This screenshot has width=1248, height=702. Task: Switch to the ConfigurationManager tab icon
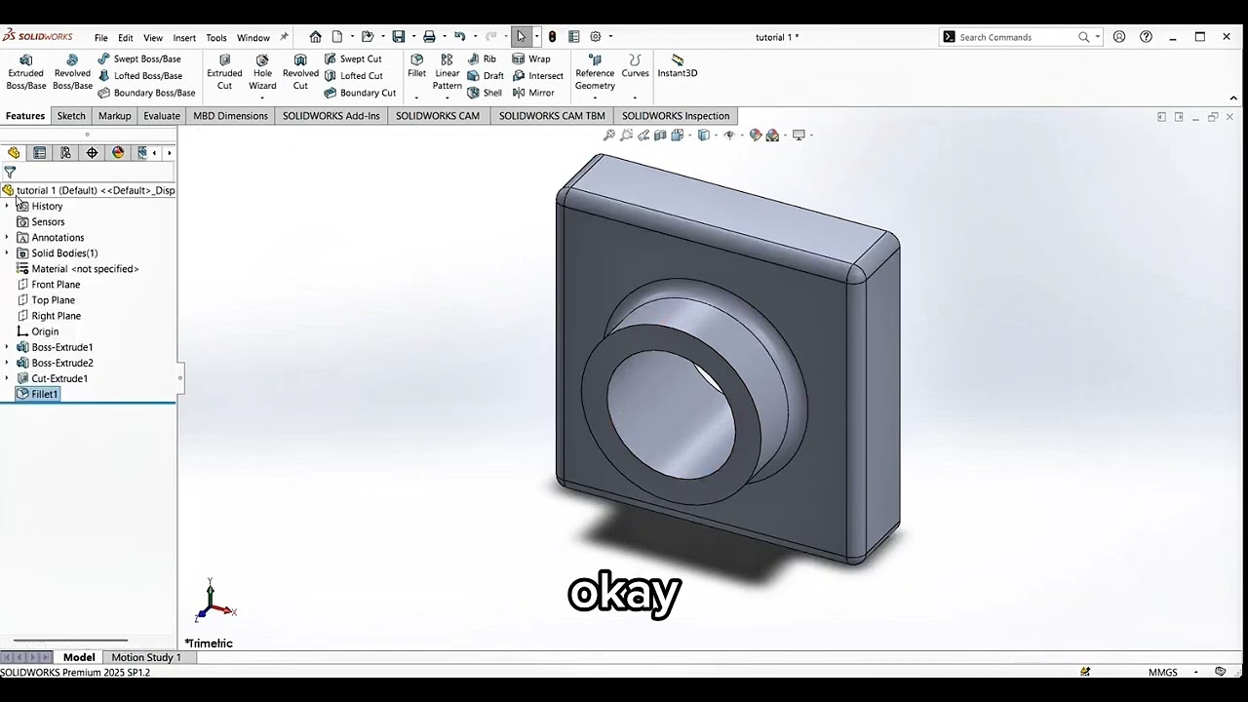pos(65,153)
